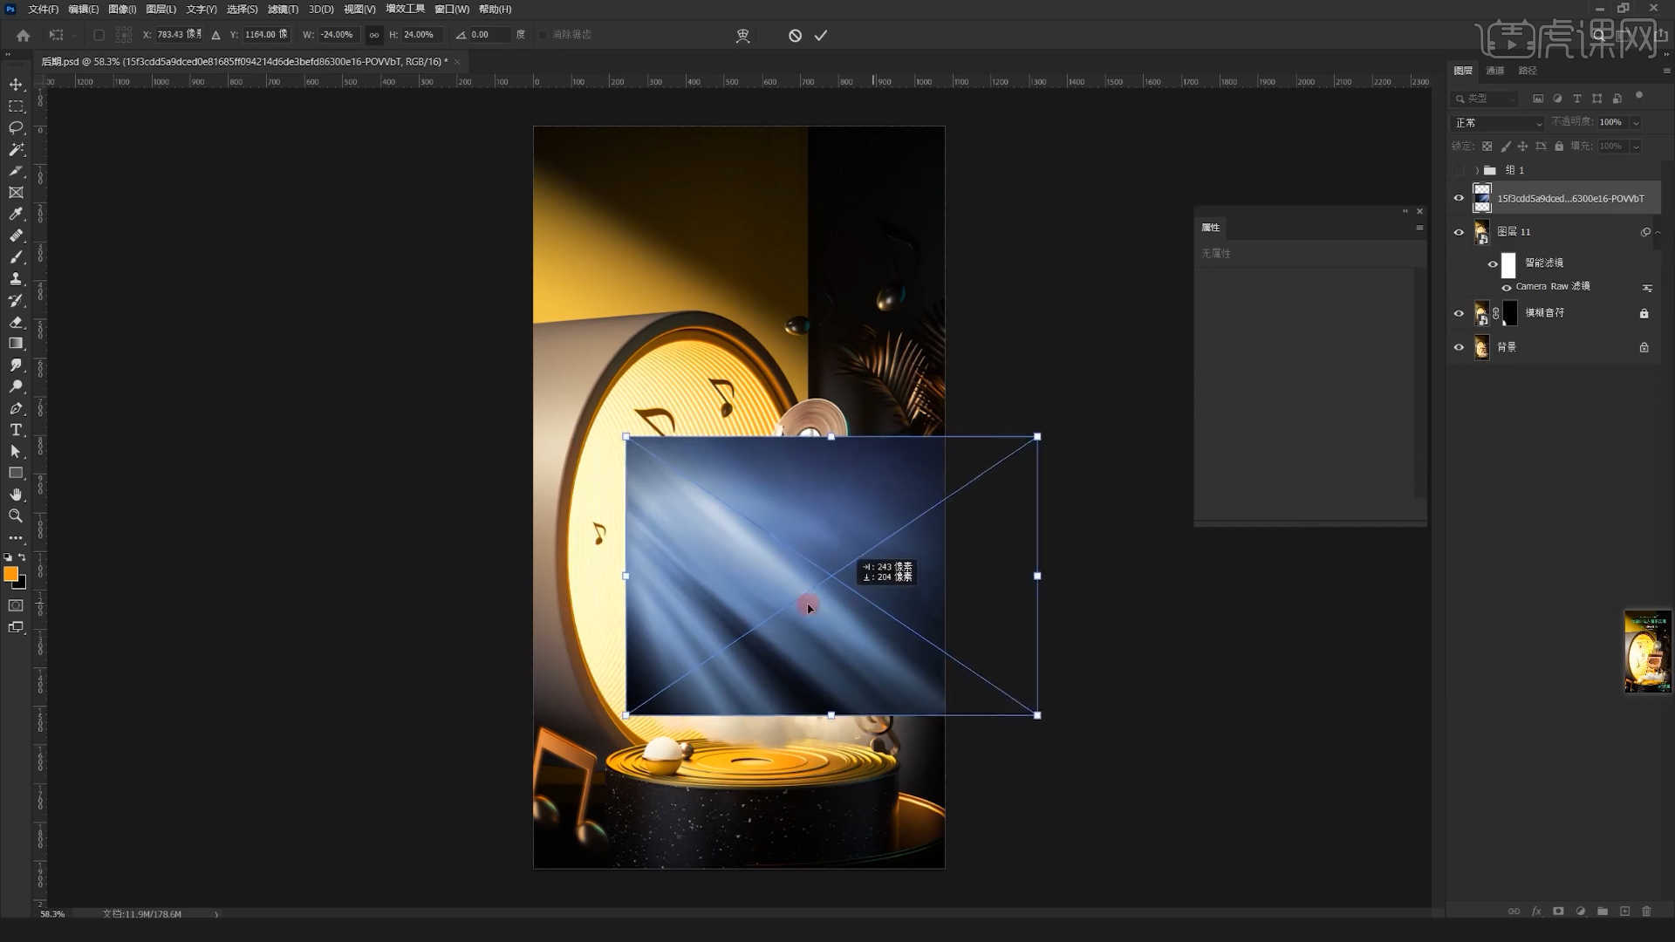
Task: Hide the 模糊音符 layer
Action: pyautogui.click(x=1459, y=313)
